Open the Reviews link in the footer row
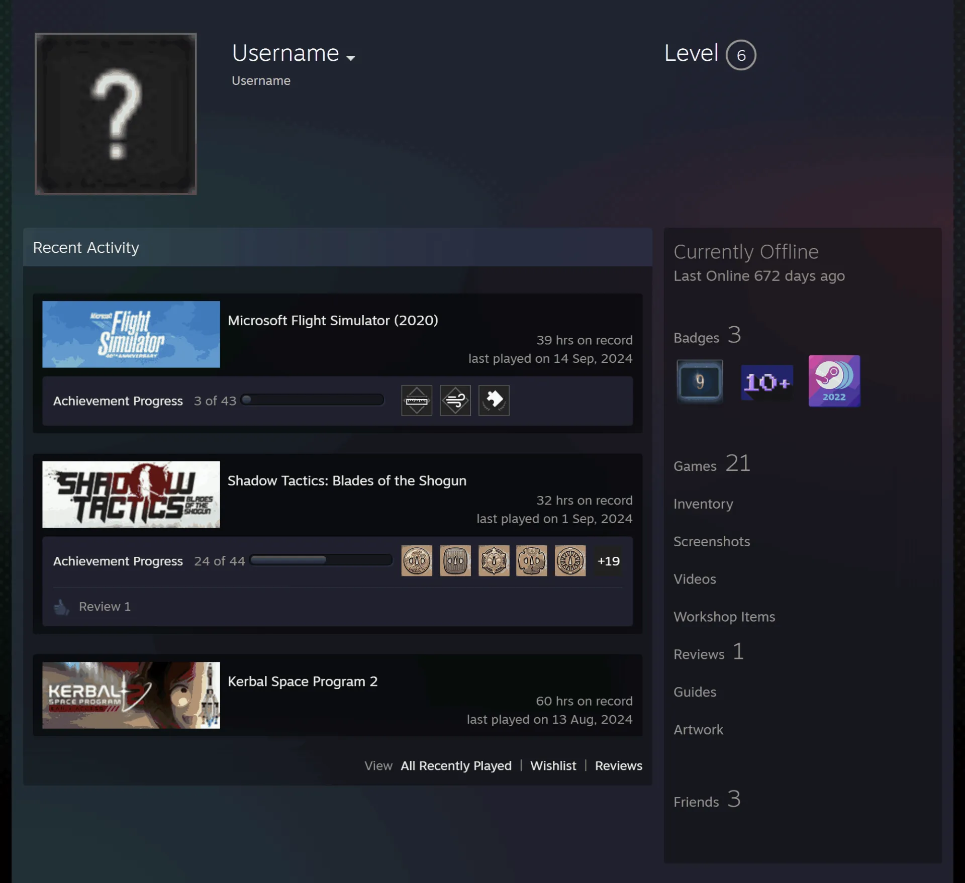 pos(619,766)
